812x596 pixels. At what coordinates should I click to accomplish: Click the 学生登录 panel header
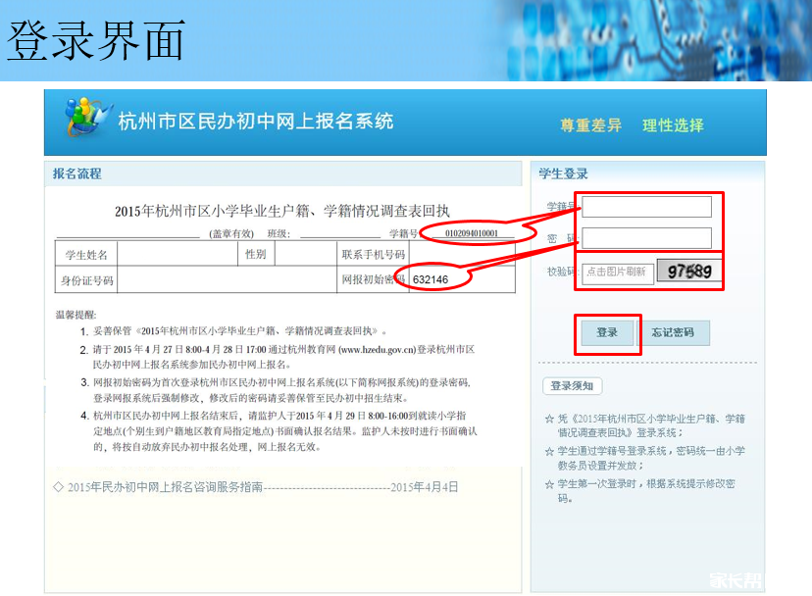point(564,174)
